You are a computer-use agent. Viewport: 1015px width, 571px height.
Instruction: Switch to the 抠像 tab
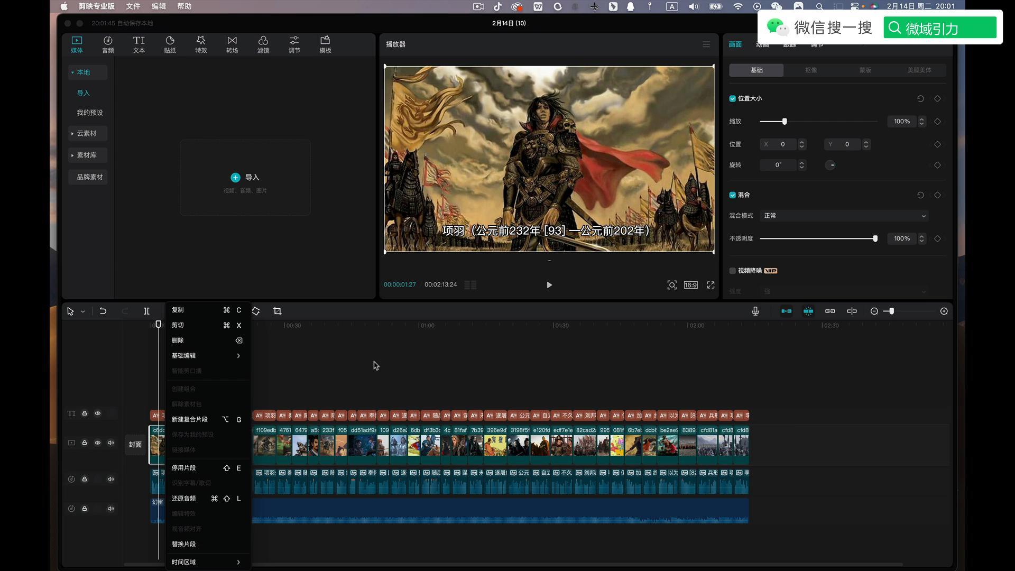(811, 70)
